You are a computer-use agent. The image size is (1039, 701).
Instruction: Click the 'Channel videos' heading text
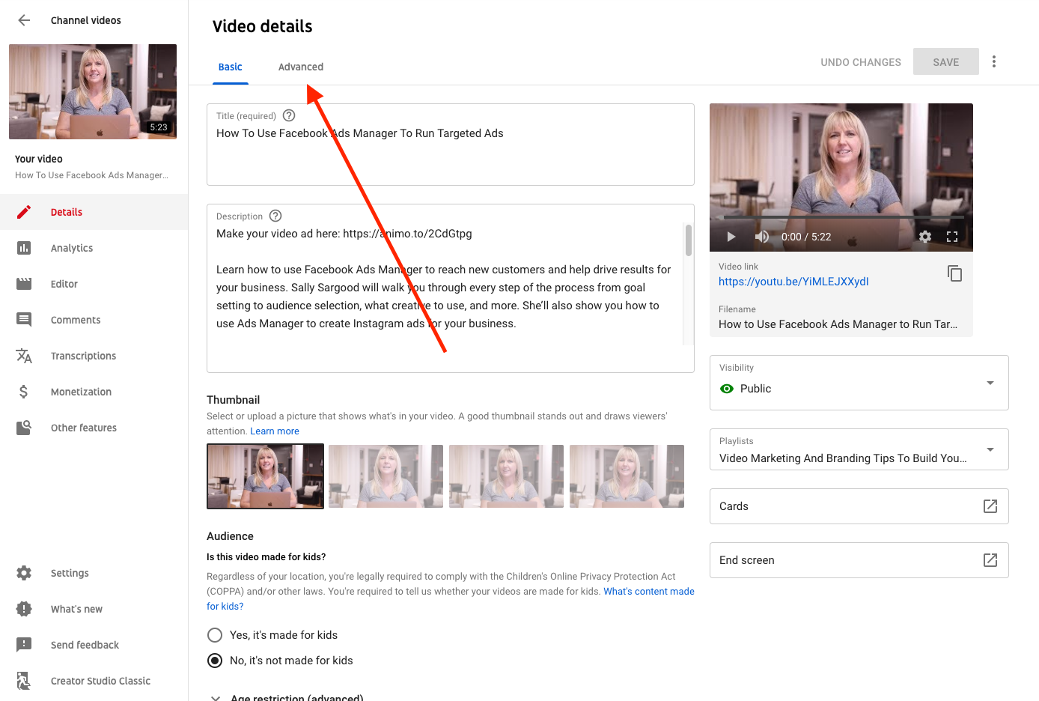click(86, 20)
